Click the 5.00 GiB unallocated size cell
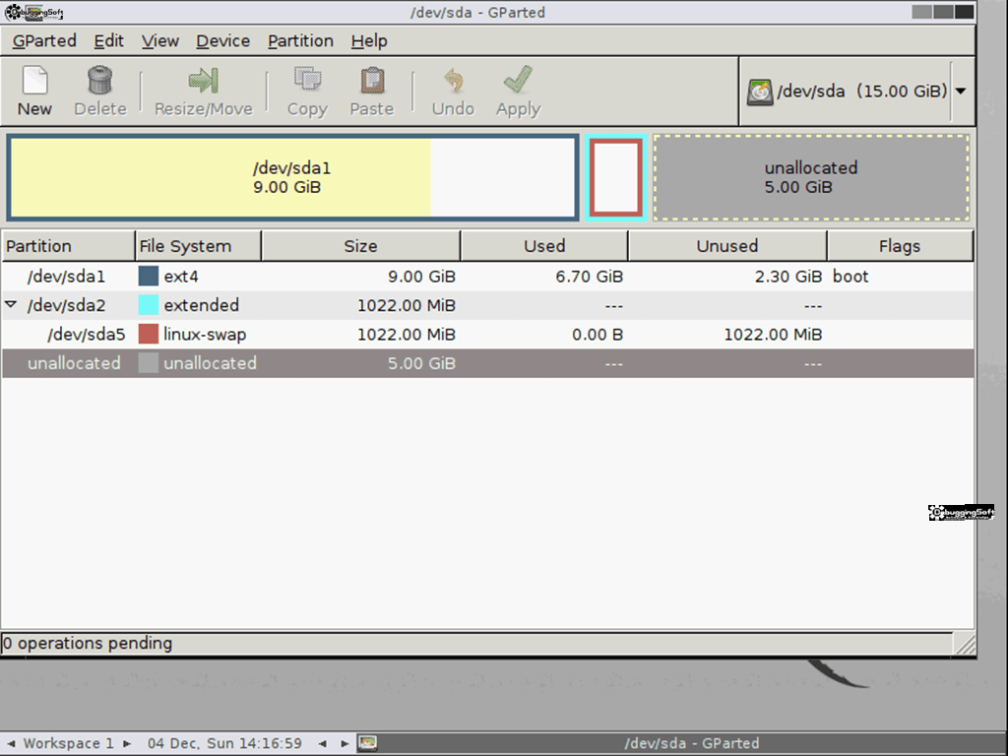 coord(421,363)
